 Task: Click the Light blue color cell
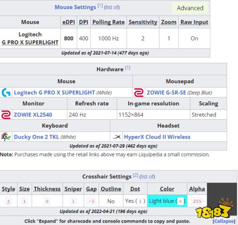click(167, 201)
